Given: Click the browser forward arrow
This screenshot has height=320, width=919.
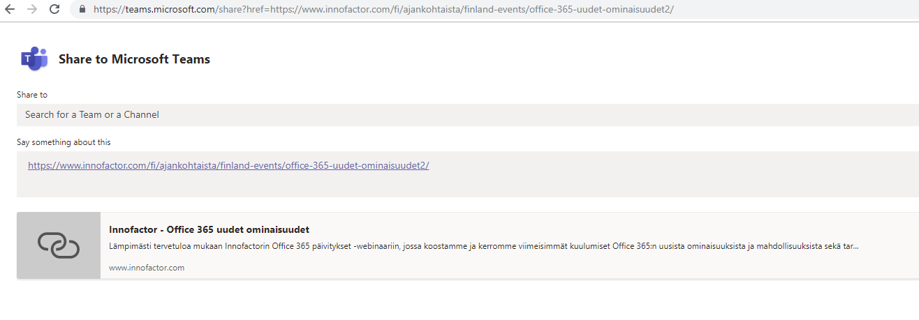Looking at the screenshot, I should coord(32,9).
